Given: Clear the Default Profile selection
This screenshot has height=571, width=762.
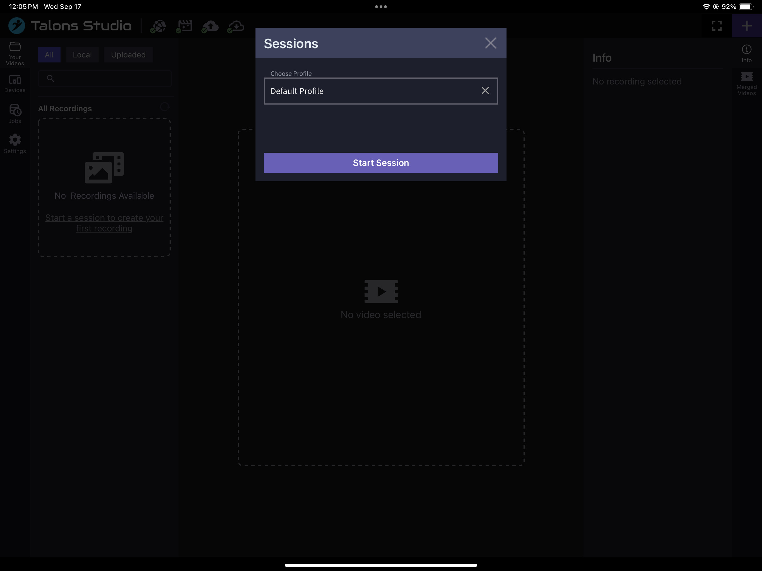Looking at the screenshot, I should pos(485,91).
